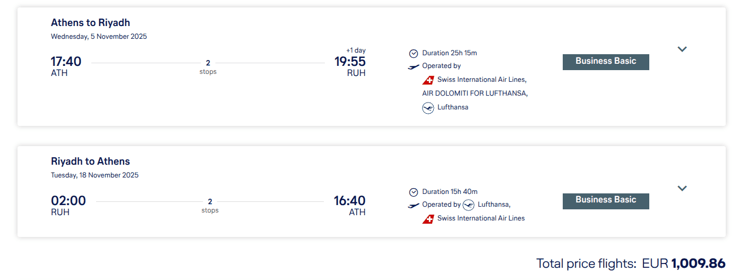Click the plane icon in Riyadh to Athens card
The image size is (739, 280).
click(414, 205)
